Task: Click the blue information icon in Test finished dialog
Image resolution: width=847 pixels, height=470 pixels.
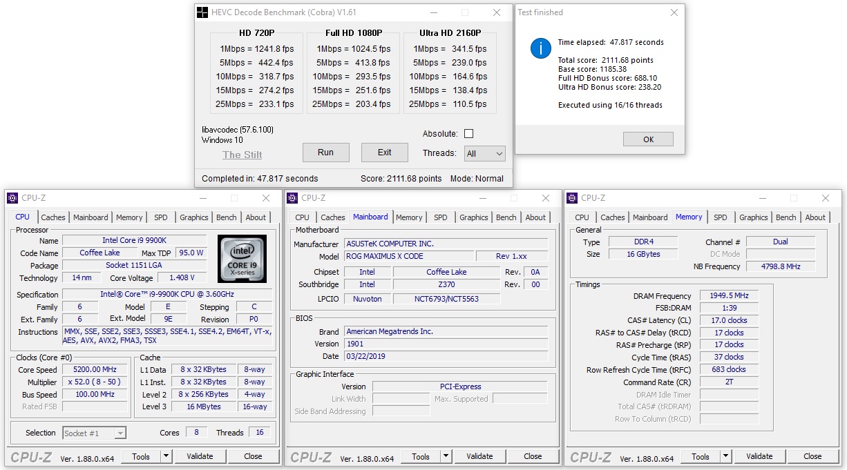Action: (540, 48)
